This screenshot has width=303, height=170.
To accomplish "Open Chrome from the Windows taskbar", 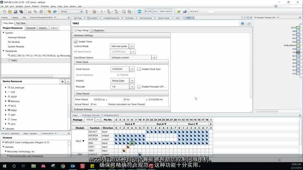I will point(63,166).
